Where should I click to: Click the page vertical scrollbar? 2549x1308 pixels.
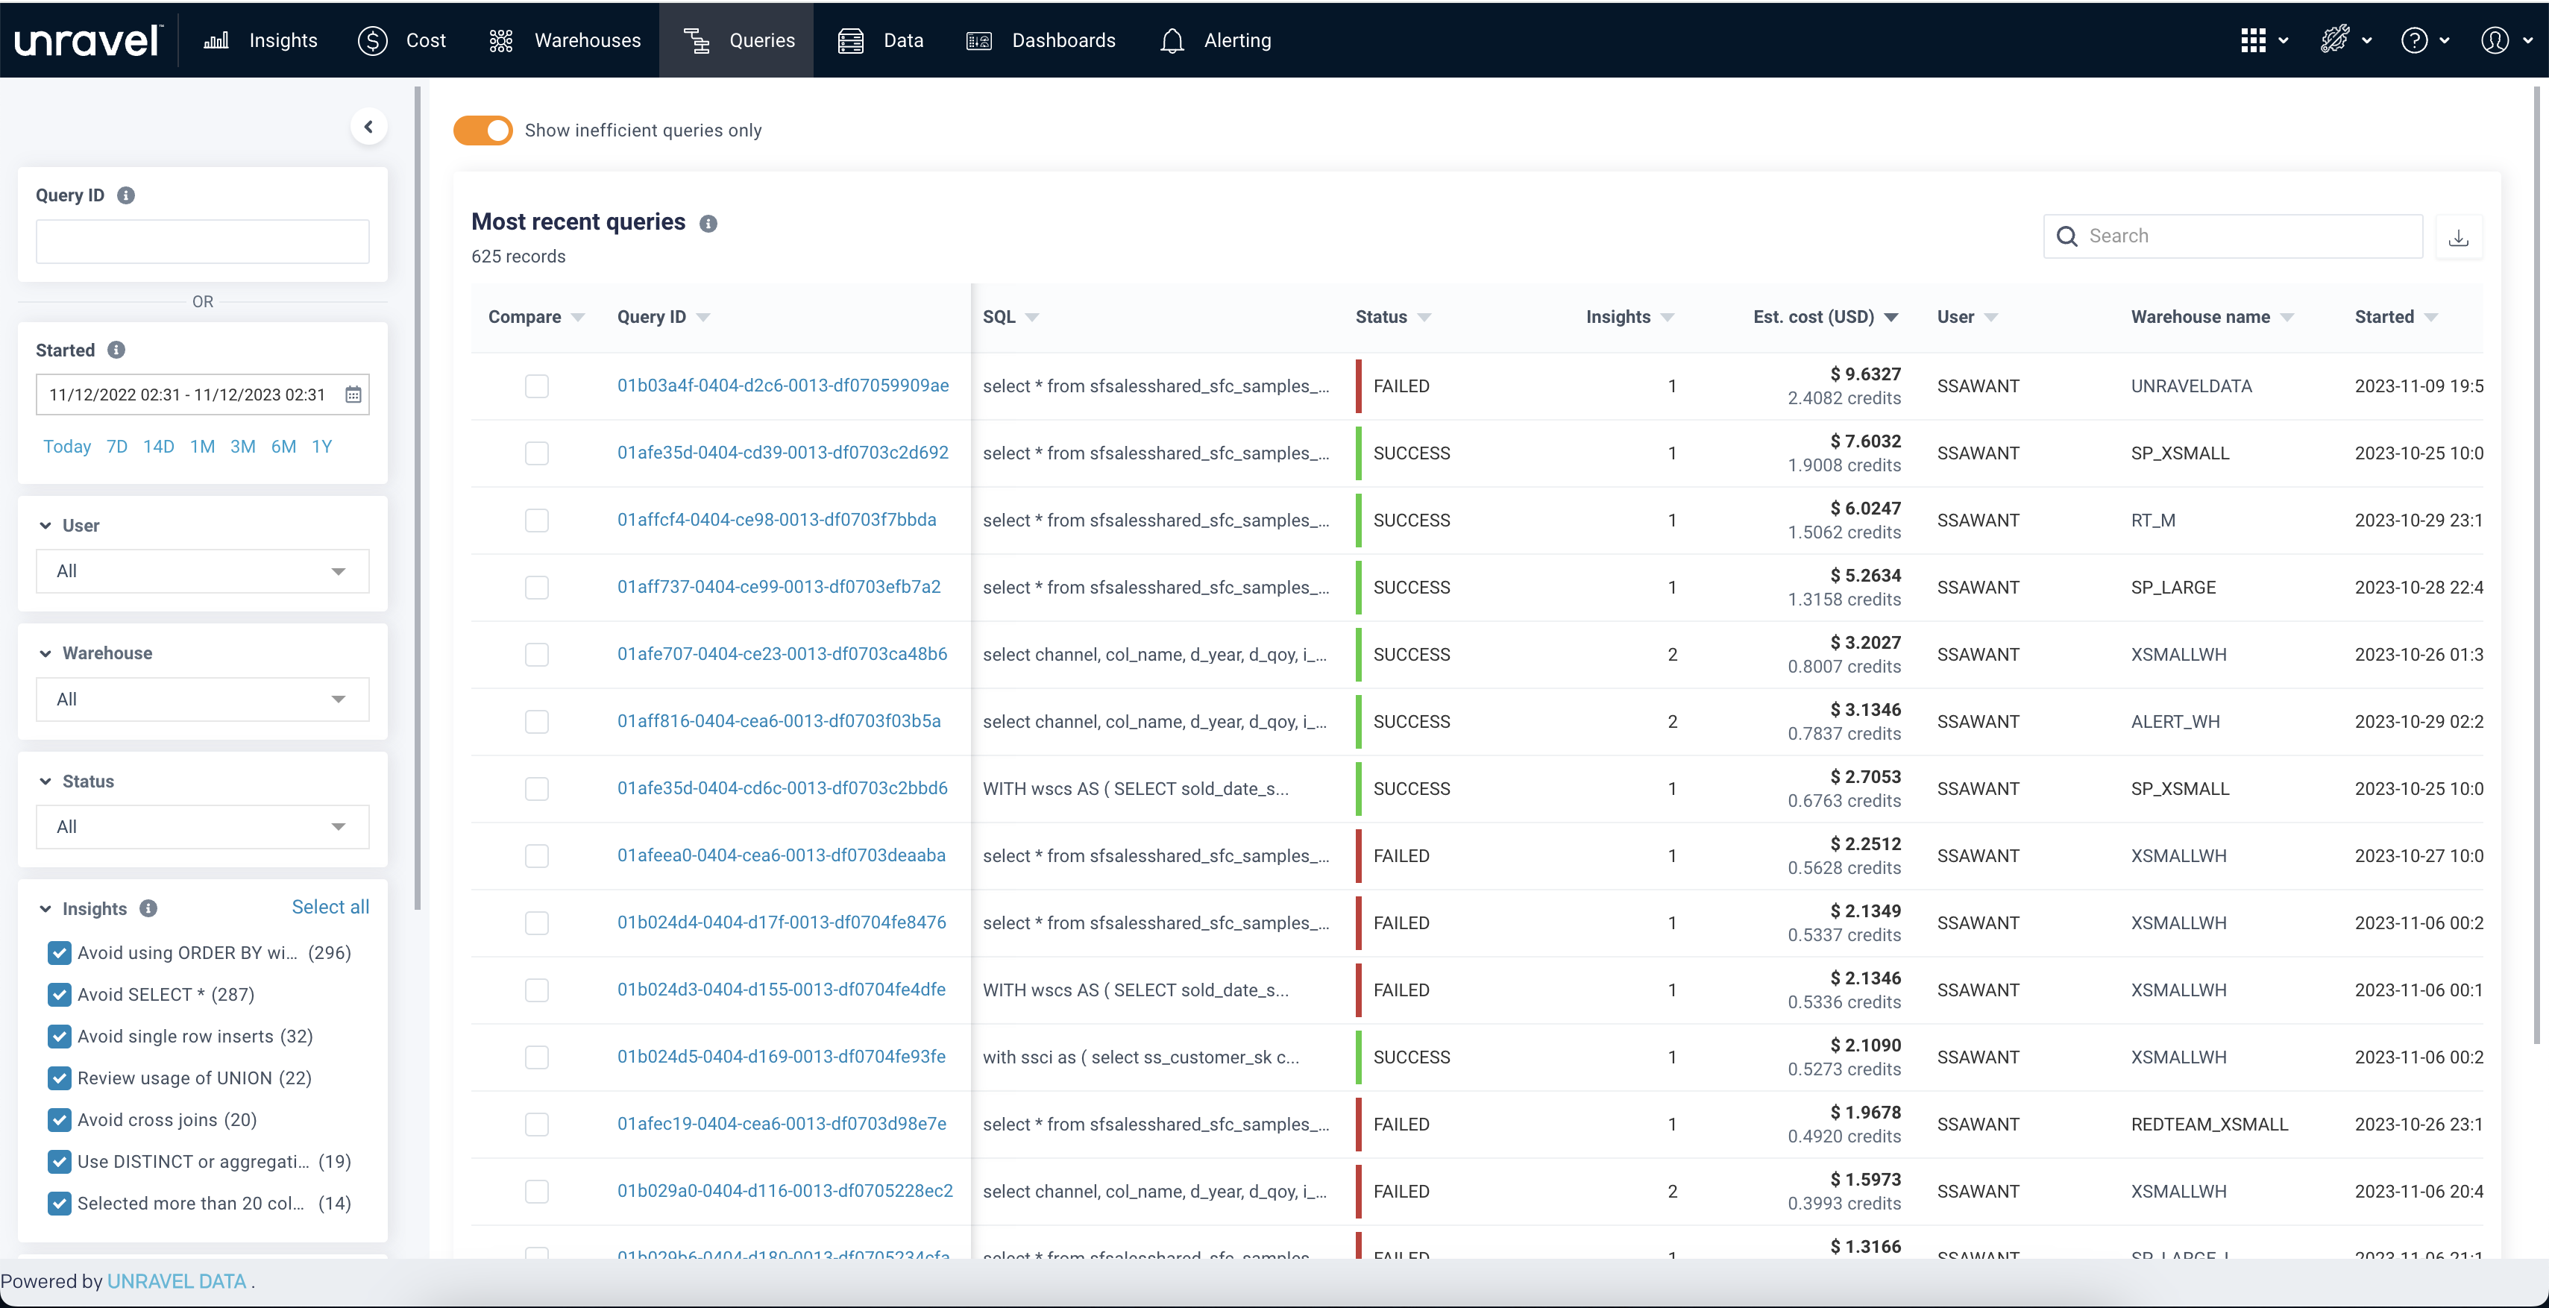point(2537,564)
